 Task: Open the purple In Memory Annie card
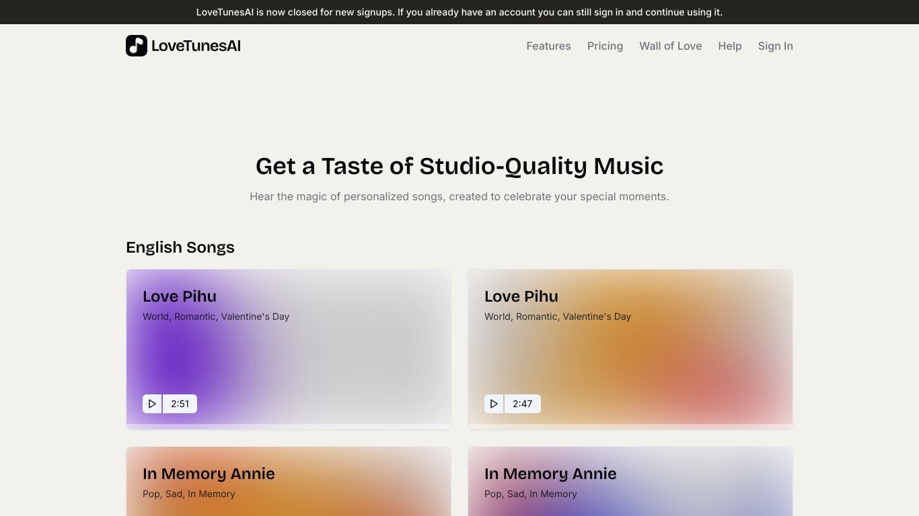pos(630,481)
